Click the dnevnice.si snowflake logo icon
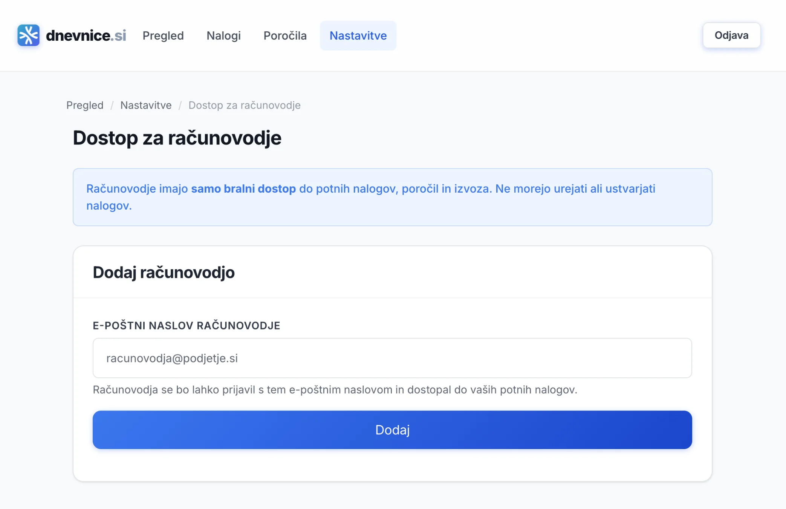The image size is (786, 509). point(28,35)
